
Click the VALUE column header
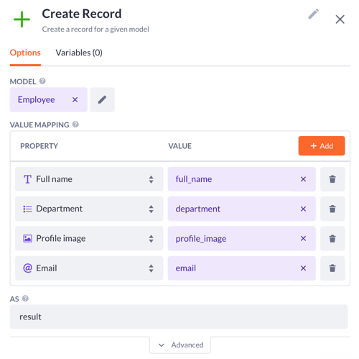(179, 146)
